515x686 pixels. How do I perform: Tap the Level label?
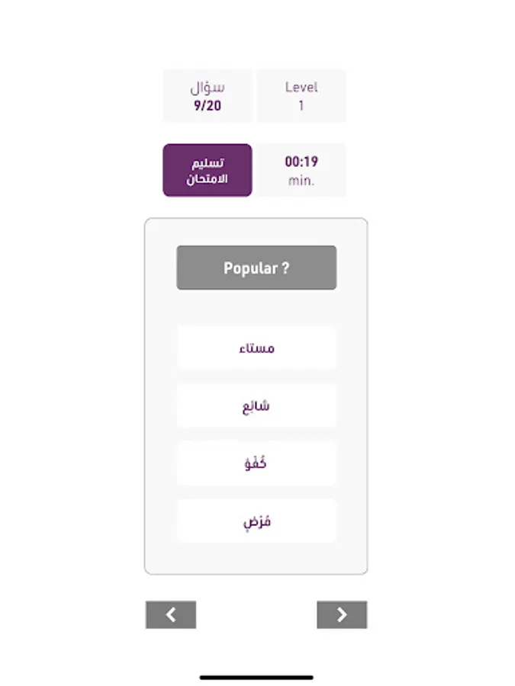tap(301, 87)
